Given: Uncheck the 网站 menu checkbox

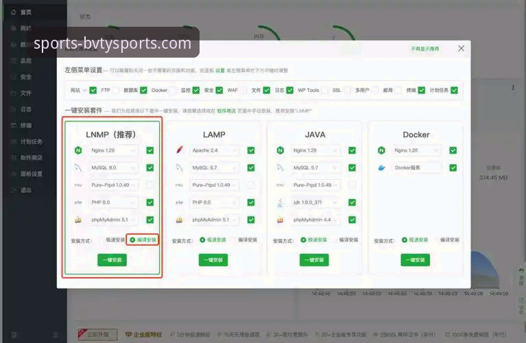Looking at the screenshot, I should coord(93,91).
